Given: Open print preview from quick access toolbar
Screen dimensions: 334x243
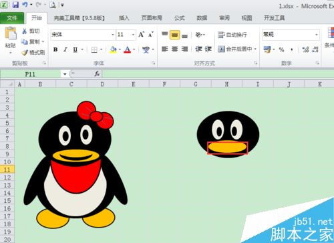Looking at the screenshot, I should click(x=53, y=5).
